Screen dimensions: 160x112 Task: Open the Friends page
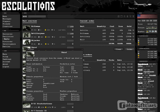click(6, 24)
